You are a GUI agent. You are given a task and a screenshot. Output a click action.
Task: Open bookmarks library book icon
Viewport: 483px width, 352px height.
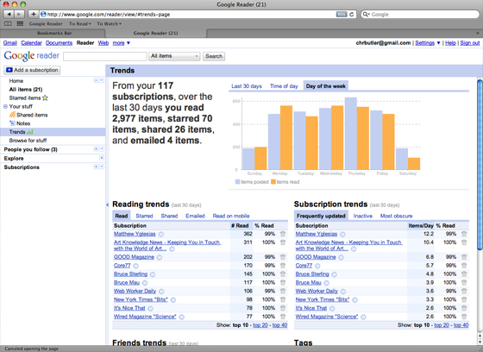coord(8,24)
